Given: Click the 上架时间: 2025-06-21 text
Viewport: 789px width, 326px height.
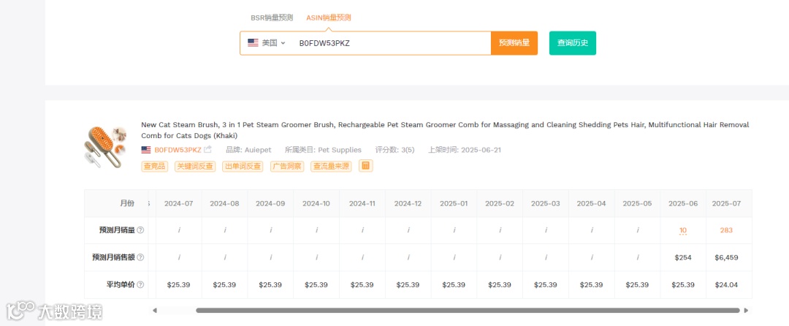Looking at the screenshot, I should point(465,150).
